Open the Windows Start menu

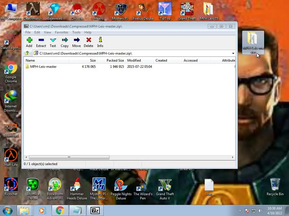[x=7, y=210]
